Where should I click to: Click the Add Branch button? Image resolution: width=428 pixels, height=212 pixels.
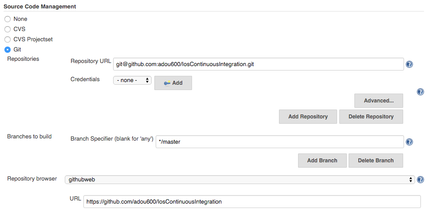[322, 161]
